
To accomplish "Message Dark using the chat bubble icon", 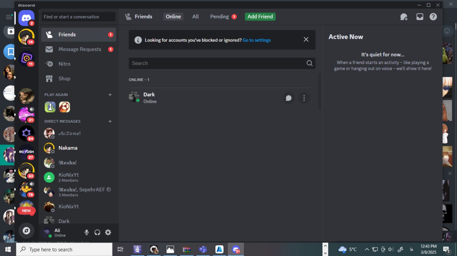I will click(x=288, y=98).
